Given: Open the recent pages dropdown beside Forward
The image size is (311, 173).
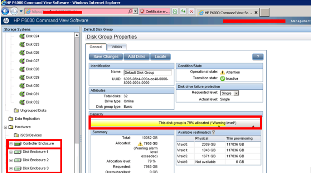Looking at the screenshot, I should 21,11.
